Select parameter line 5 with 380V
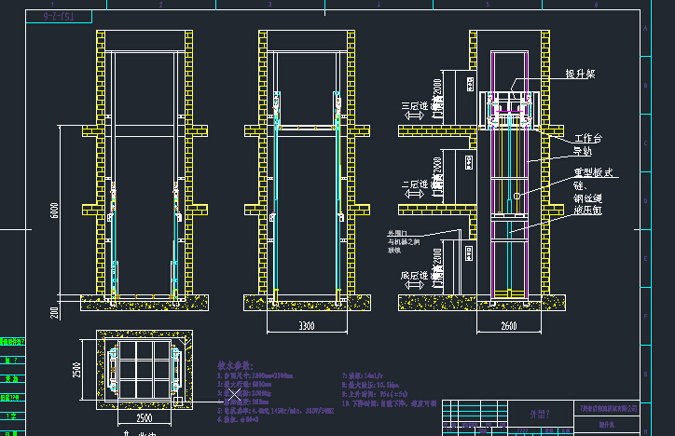 [276, 411]
